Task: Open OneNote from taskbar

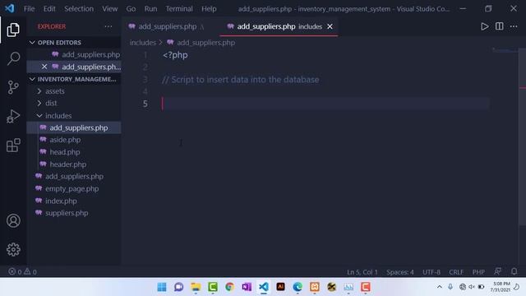Action: (247, 287)
